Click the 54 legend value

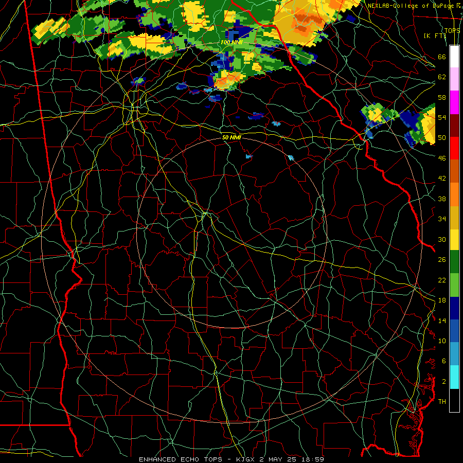pyautogui.click(x=442, y=117)
